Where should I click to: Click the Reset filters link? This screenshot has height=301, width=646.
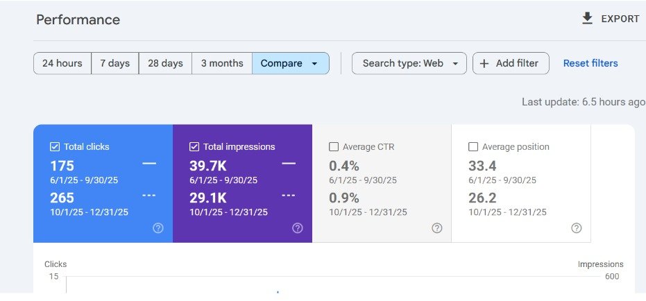pyautogui.click(x=590, y=63)
